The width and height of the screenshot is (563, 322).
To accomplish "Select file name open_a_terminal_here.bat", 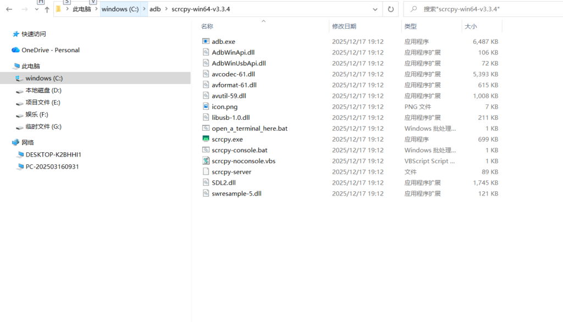I will [250, 129].
